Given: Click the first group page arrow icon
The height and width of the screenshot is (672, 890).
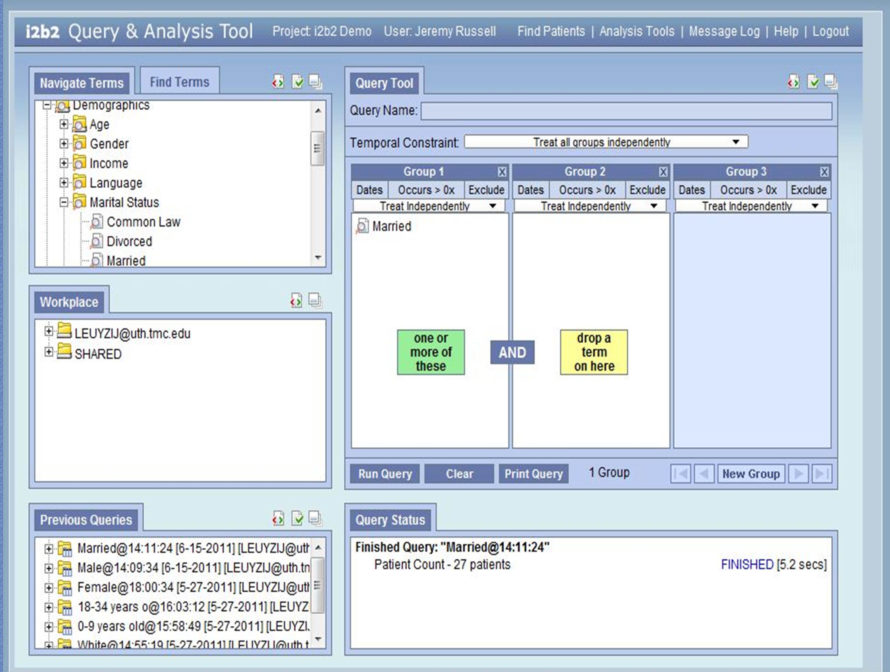Looking at the screenshot, I should pyautogui.click(x=681, y=474).
